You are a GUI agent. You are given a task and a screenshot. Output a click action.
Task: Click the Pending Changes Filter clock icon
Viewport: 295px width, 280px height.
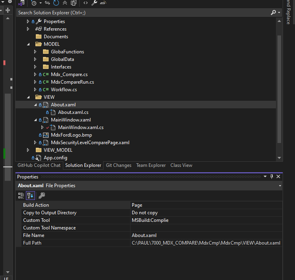34,3
